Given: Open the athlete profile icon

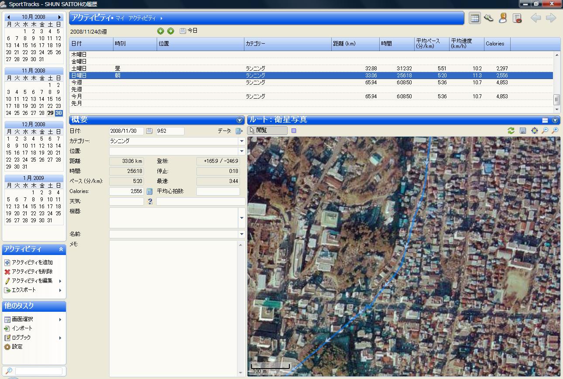Looking at the screenshot, I should tap(503, 18).
